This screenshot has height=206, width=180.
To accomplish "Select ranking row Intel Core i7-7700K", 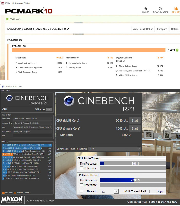I will (x=27, y=166).
